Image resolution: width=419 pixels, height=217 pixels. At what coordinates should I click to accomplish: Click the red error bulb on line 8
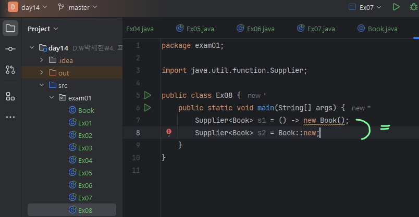click(168, 133)
